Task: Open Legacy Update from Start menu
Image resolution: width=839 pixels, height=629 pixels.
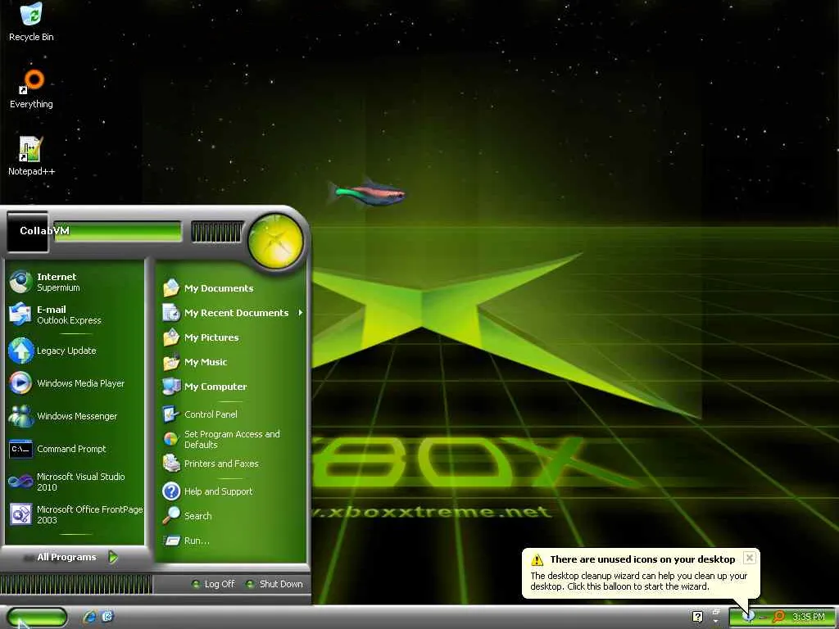Action: [75, 351]
